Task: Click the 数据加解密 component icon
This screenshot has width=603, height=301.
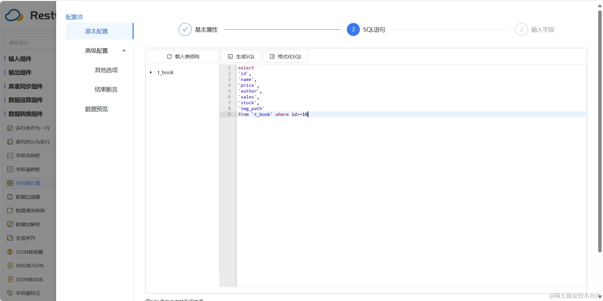Action: click(x=10, y=224)
